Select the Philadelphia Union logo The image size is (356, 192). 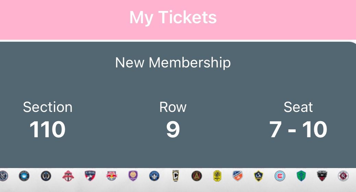point(46,176)
